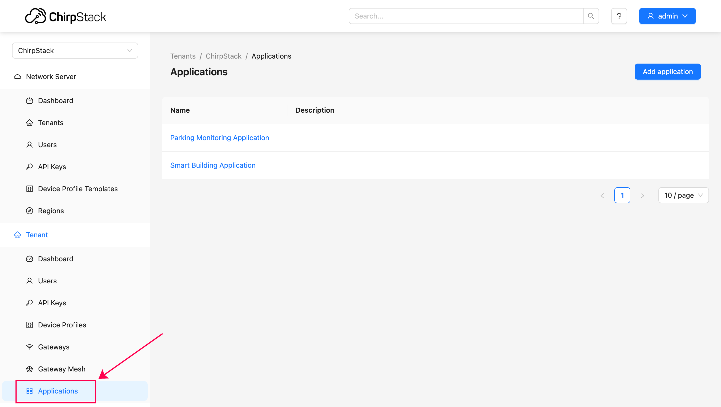This screenshot has width=721, height=407.
Task: Open Device Profiles under Tenant menu
Action: click(62, 325)
